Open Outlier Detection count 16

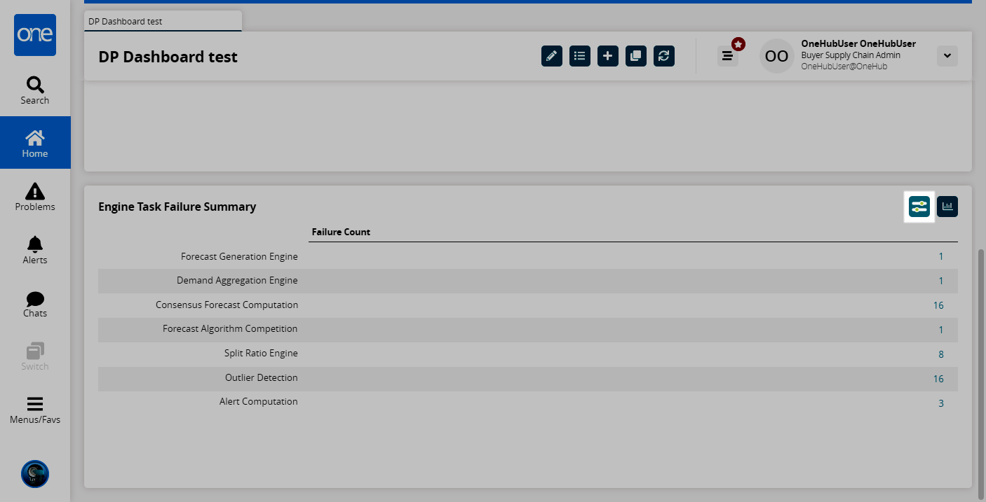pos(938,379)
